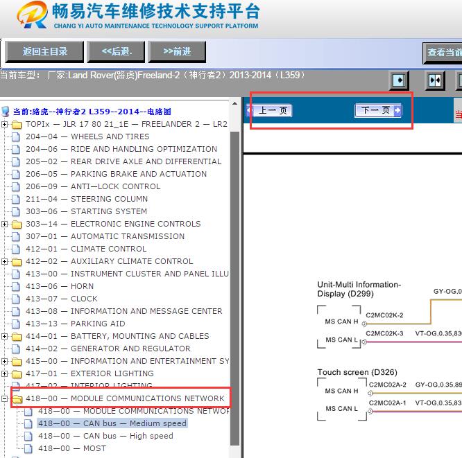This screenshot has width=462, height=458.
Task: Expand the 414-01 Battery, Mounting and Cables node
Action: pos(4,336)
